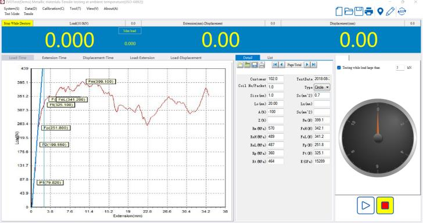Click the location pin marker icon
The image size is (423, 223).
point(380,12)
